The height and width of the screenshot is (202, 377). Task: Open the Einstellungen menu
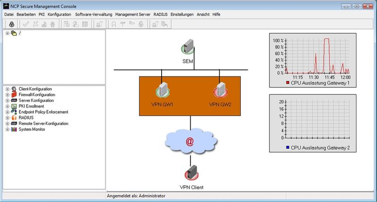point(182,15)
